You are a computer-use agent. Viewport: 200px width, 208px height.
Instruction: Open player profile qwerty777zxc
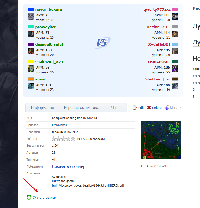point(157,10)
